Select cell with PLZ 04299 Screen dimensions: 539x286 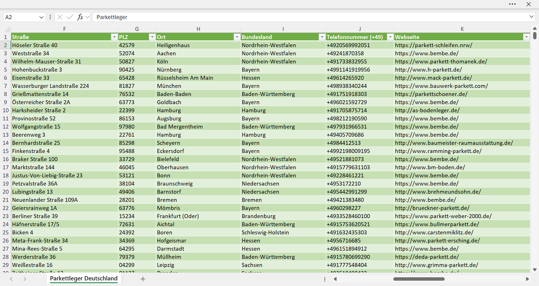click(x=137, y=265)
